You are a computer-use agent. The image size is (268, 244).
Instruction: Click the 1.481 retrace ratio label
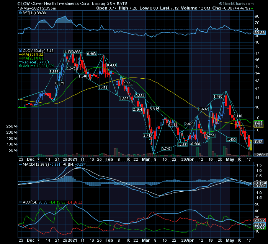pos(103,88)
